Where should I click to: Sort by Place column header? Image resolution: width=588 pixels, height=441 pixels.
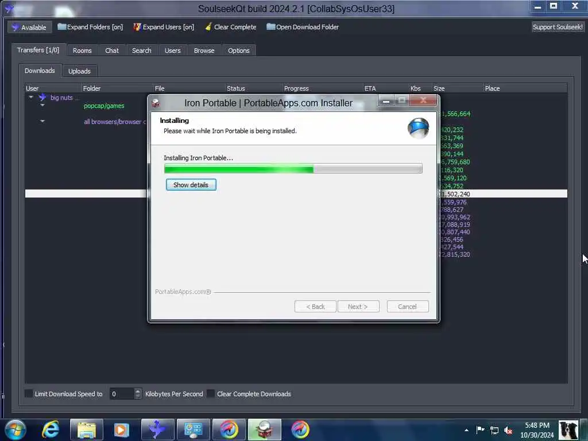pyautogui.click(x=525, y=88)
